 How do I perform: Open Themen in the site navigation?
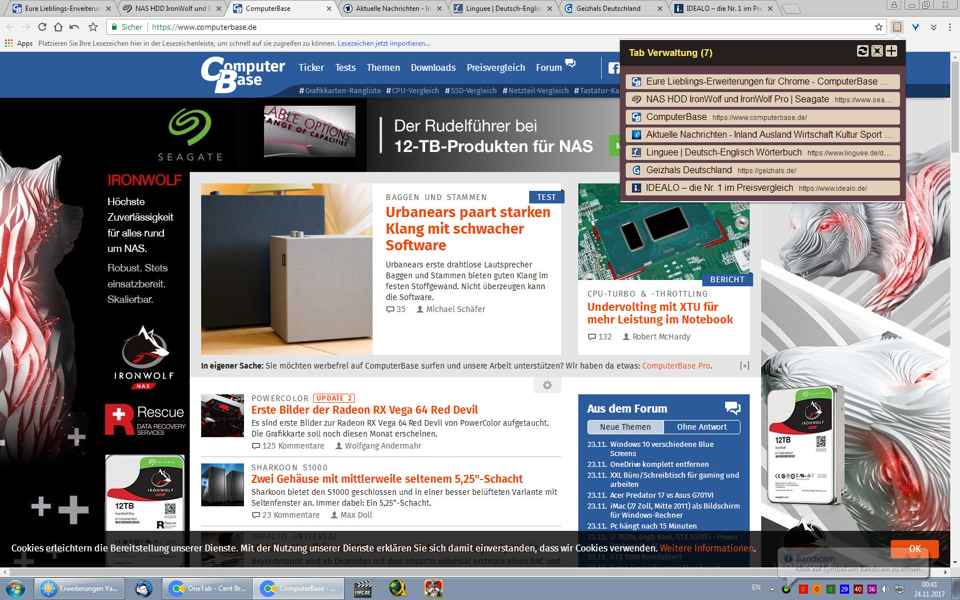tap(383, 67)
